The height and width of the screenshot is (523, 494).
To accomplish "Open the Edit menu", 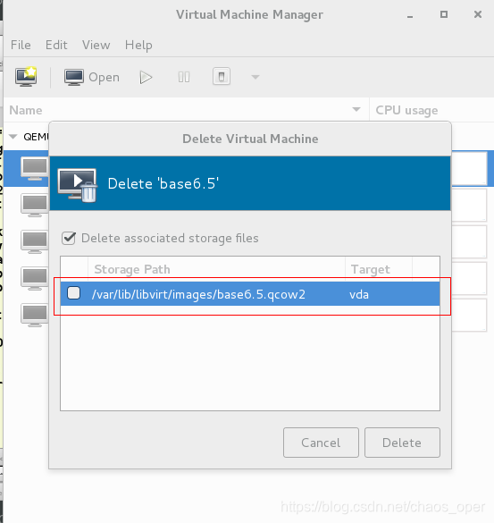I will (56, 45).
